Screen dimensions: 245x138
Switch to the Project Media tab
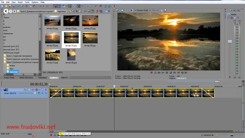[9, 77]
